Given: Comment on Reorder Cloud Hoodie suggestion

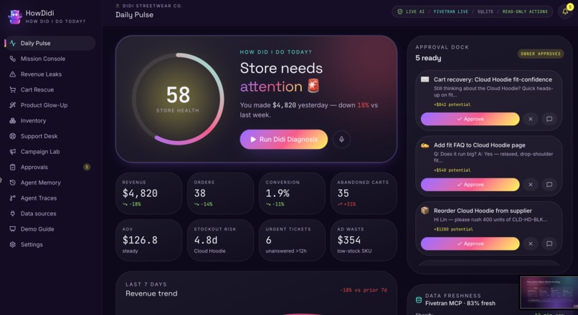Looking at the screenshot, I should (x=549, y=243).
